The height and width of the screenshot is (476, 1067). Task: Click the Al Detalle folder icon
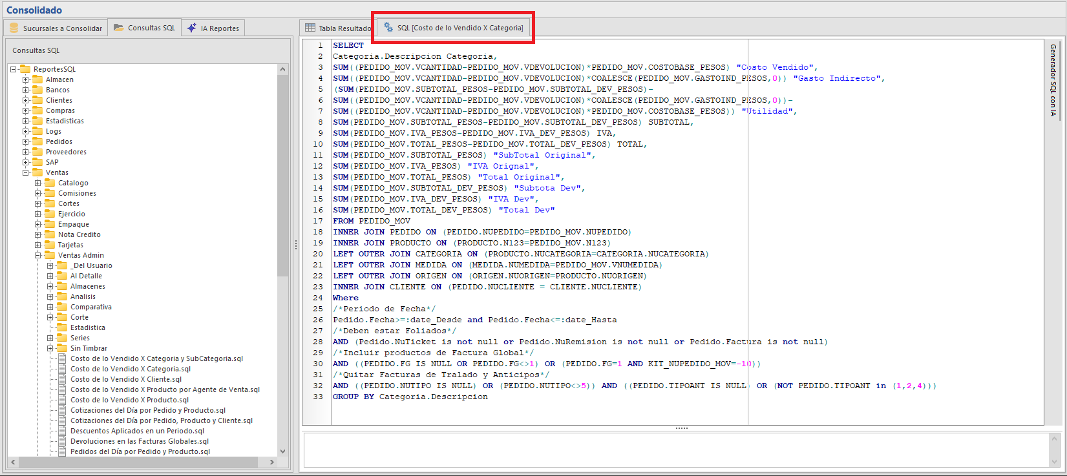62,276
